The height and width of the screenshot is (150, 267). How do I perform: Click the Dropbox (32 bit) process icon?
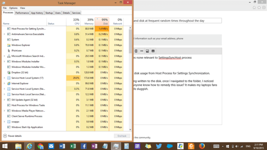click(x=9, y=72)
